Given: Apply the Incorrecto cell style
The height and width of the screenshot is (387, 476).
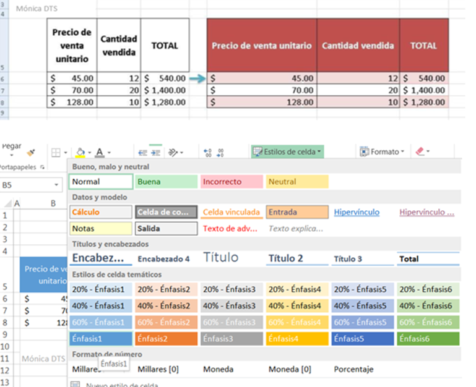Looking at the screenshot, I should [x=232, y=182].
